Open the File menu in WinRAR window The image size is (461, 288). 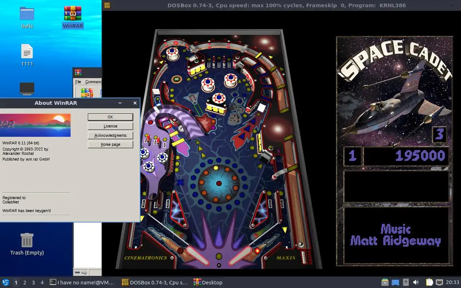pos(78,82)
